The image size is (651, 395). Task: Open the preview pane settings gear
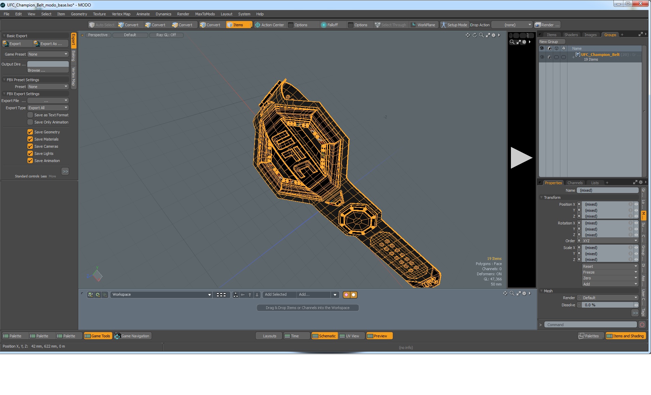[x=524, y=42]
